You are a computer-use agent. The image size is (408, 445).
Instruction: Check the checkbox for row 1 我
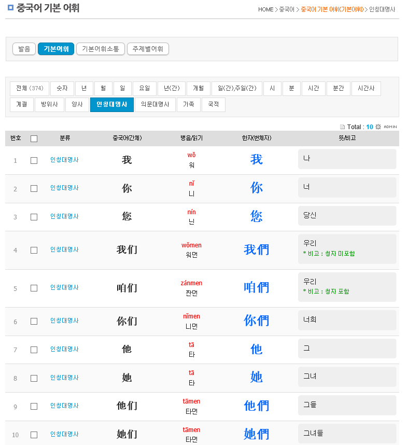34,161
